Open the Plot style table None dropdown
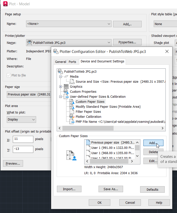This screenshot has width=177, height=213. tap(165, 24)
